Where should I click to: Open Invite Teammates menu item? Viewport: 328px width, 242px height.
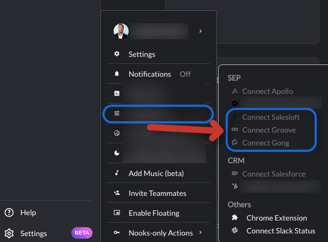(159, 193)
